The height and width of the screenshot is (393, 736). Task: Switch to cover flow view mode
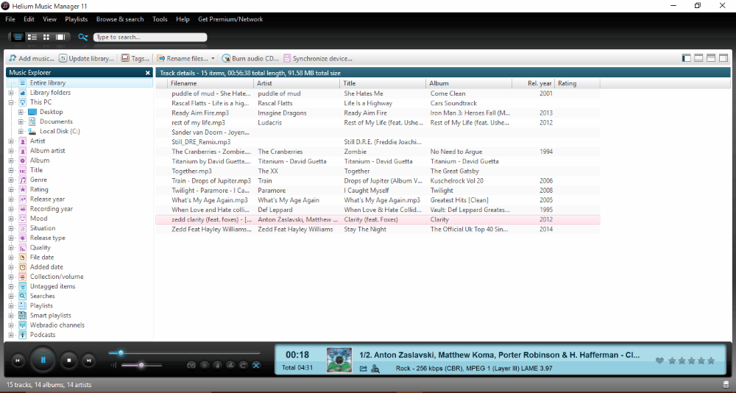point(60,37)
